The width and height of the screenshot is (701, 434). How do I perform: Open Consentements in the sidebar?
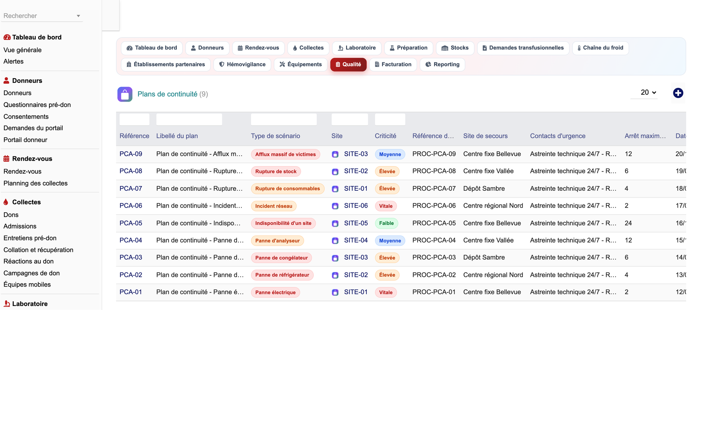26,117
